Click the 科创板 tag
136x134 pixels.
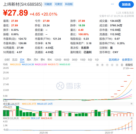69,4
